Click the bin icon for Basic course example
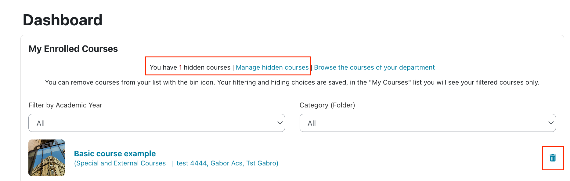The image size is (570, 181). pos(553,158)
